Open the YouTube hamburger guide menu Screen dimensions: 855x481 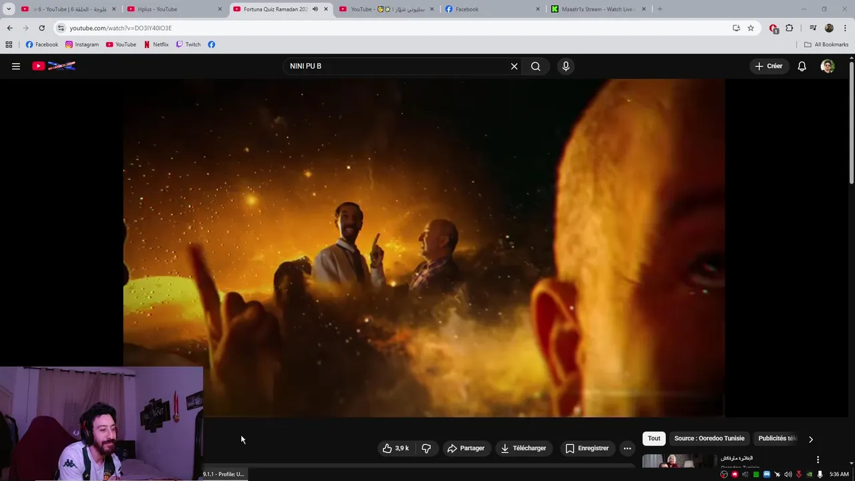pos(16,66)
